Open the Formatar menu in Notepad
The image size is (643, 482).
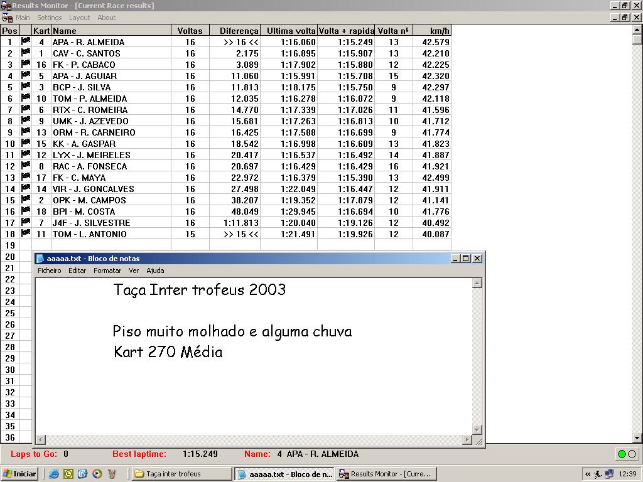tap(107, 270)
